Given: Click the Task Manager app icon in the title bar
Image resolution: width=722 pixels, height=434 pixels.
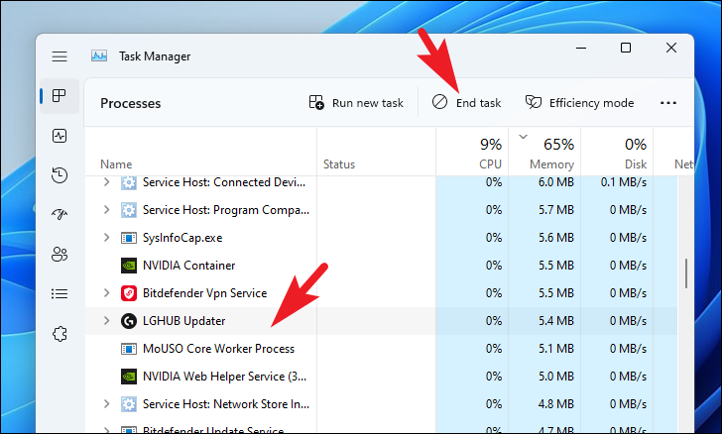Looking at the screenshot, I should click(99, 56).
